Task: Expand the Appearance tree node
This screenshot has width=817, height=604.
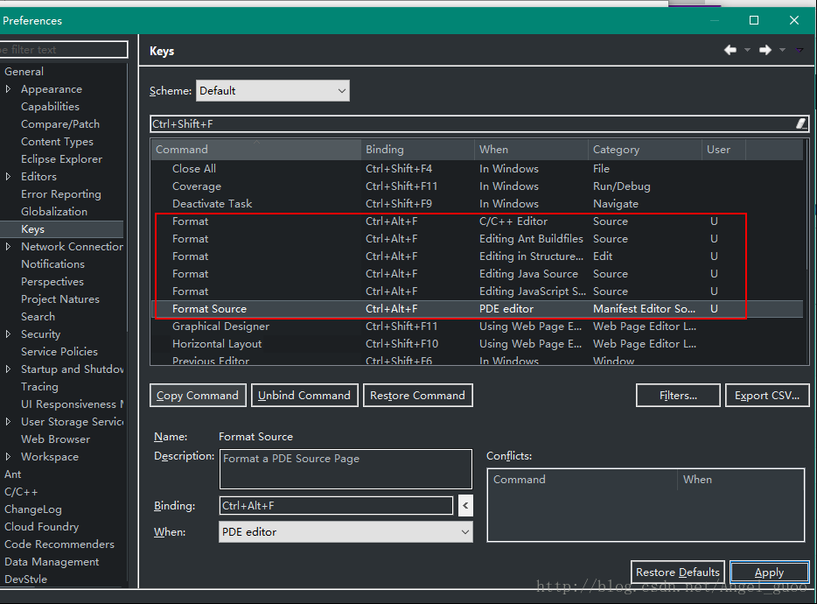Action: 8,89
